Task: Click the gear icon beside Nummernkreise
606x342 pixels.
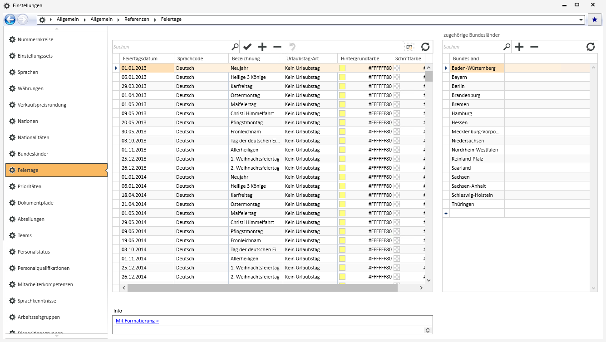Action: (12, 39)
